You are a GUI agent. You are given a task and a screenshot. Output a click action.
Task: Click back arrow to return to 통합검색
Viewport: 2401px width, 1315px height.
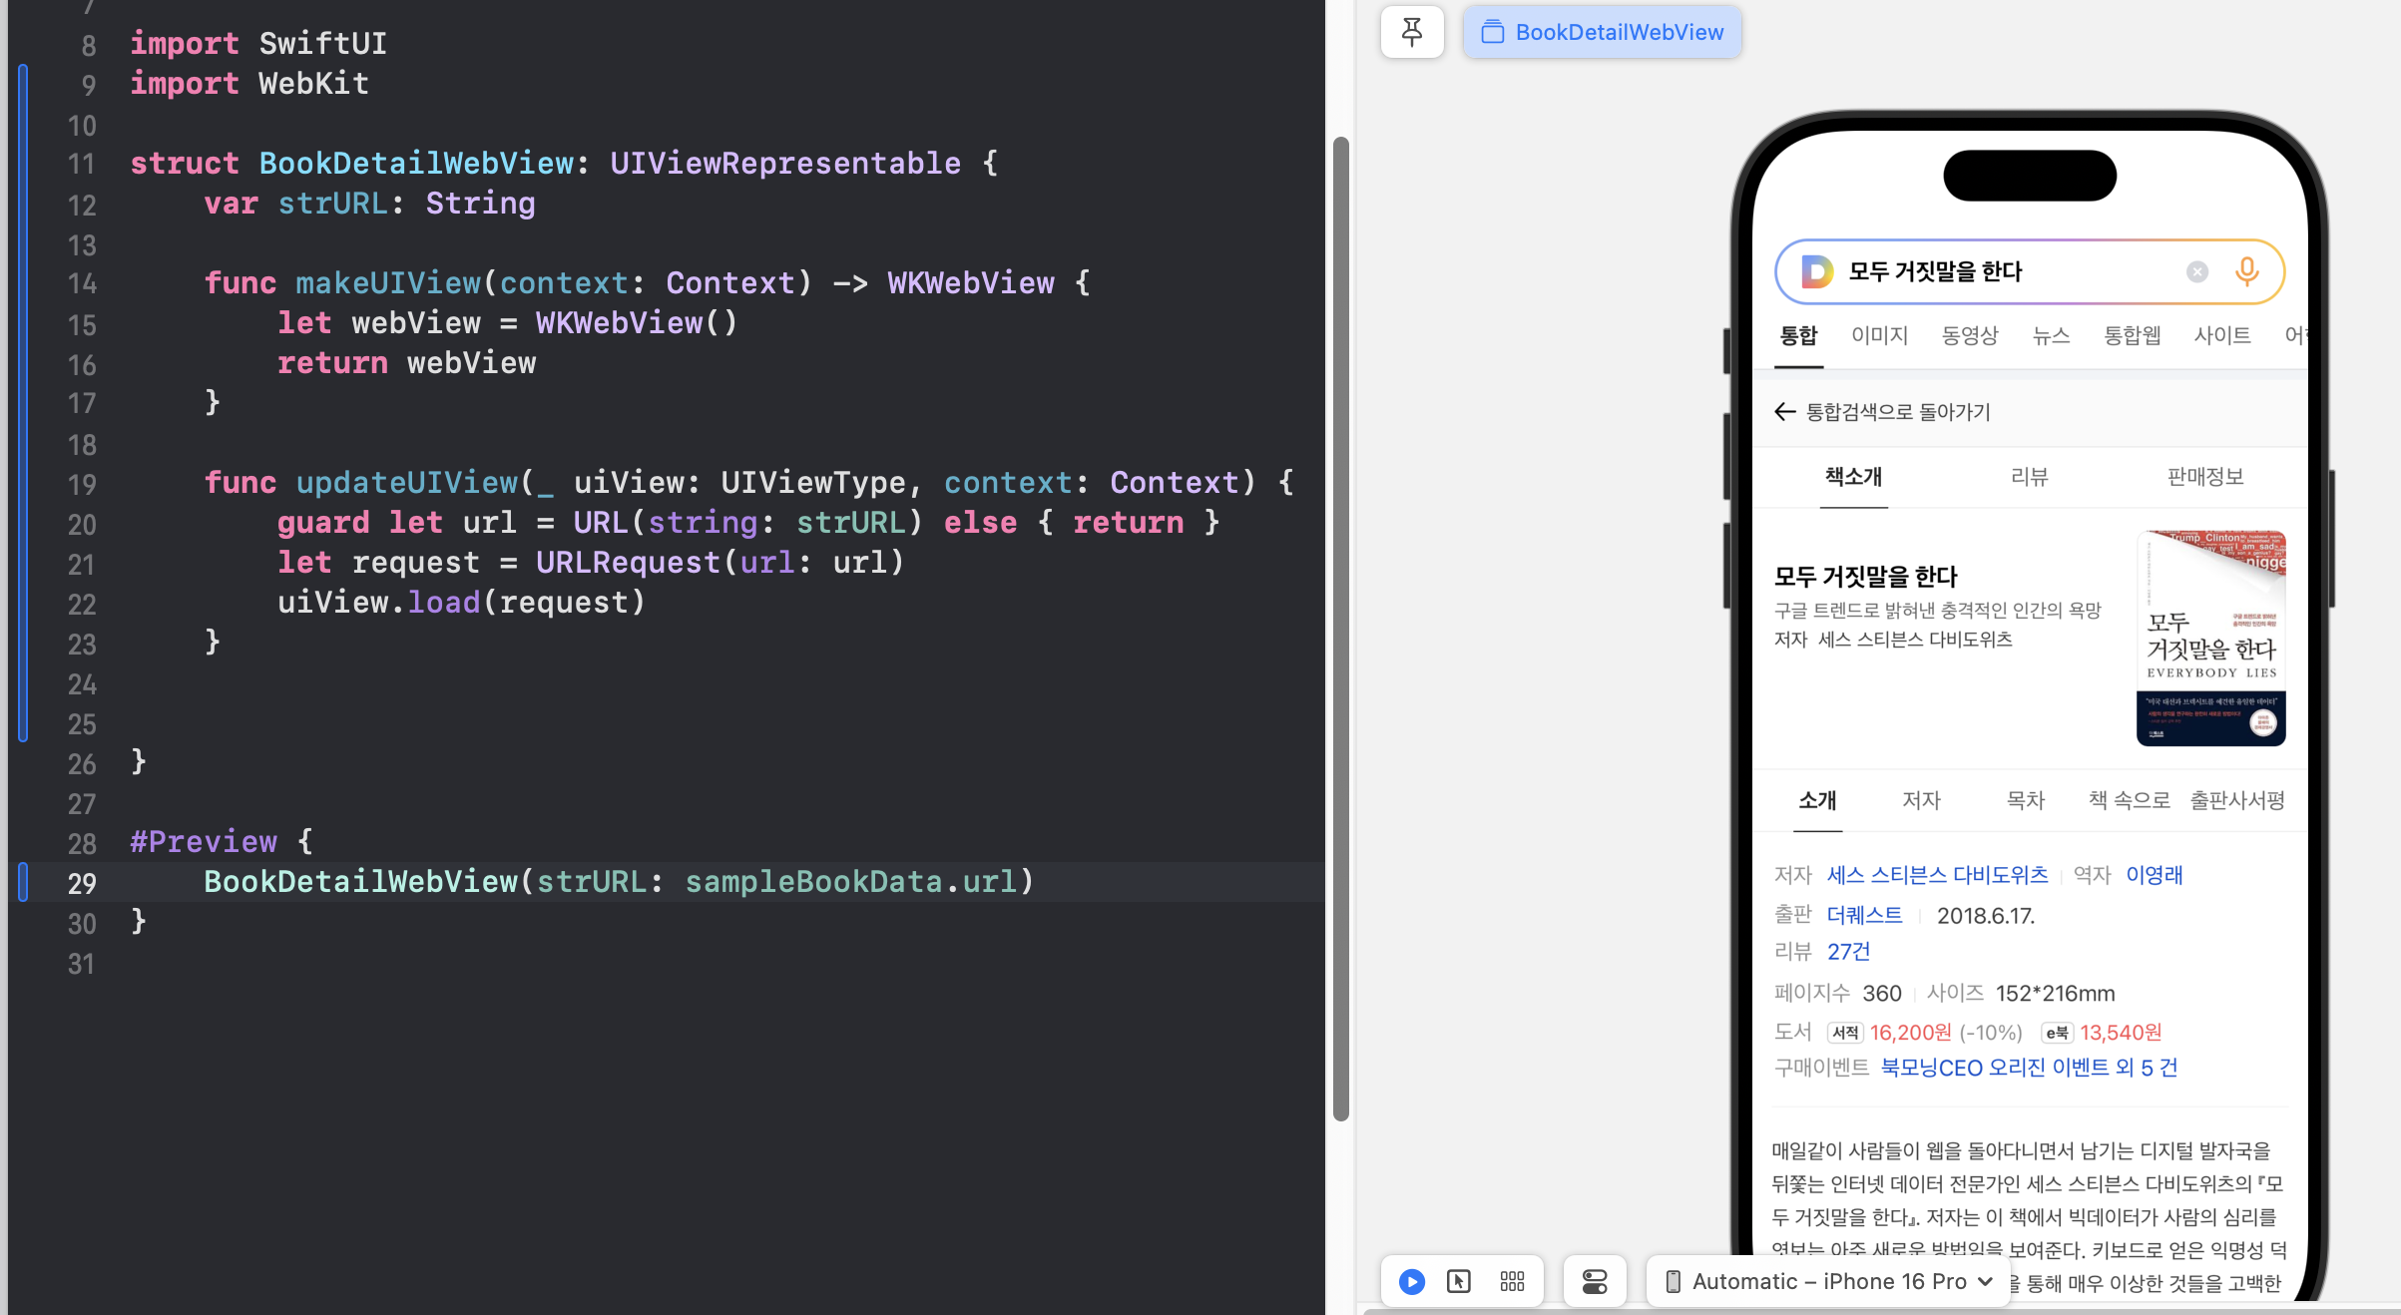point(1784,412)
